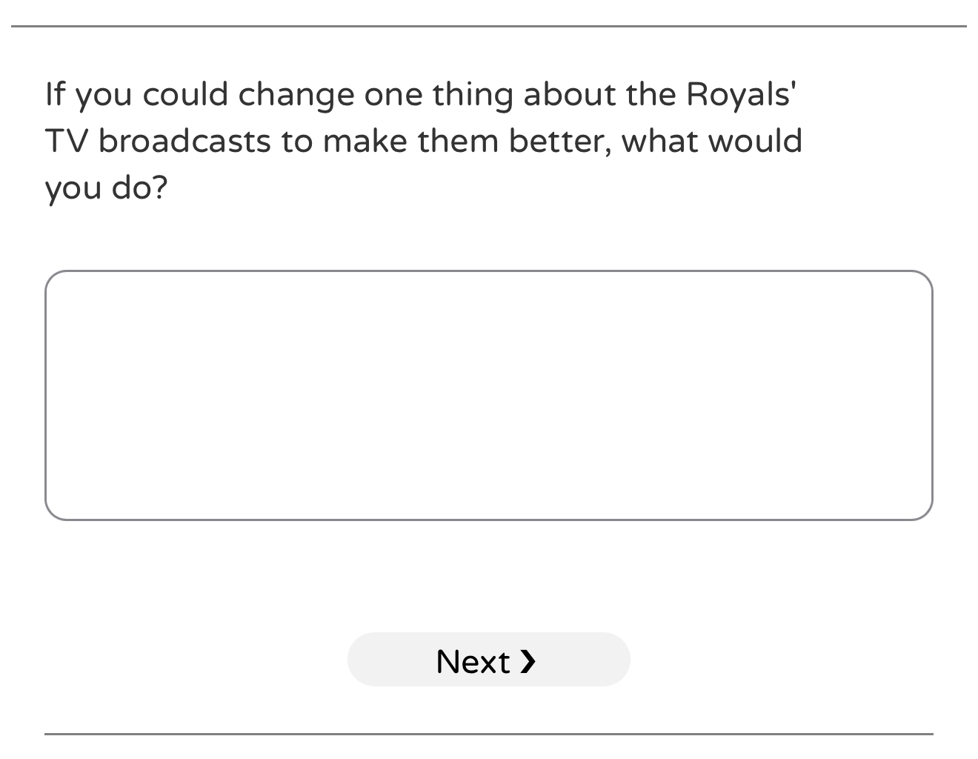Go to the next survey page
978x759 pixels.
click(x=488, y=660)
